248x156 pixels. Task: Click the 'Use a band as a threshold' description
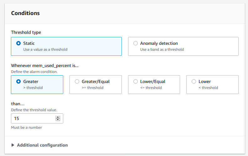(162, 49)
